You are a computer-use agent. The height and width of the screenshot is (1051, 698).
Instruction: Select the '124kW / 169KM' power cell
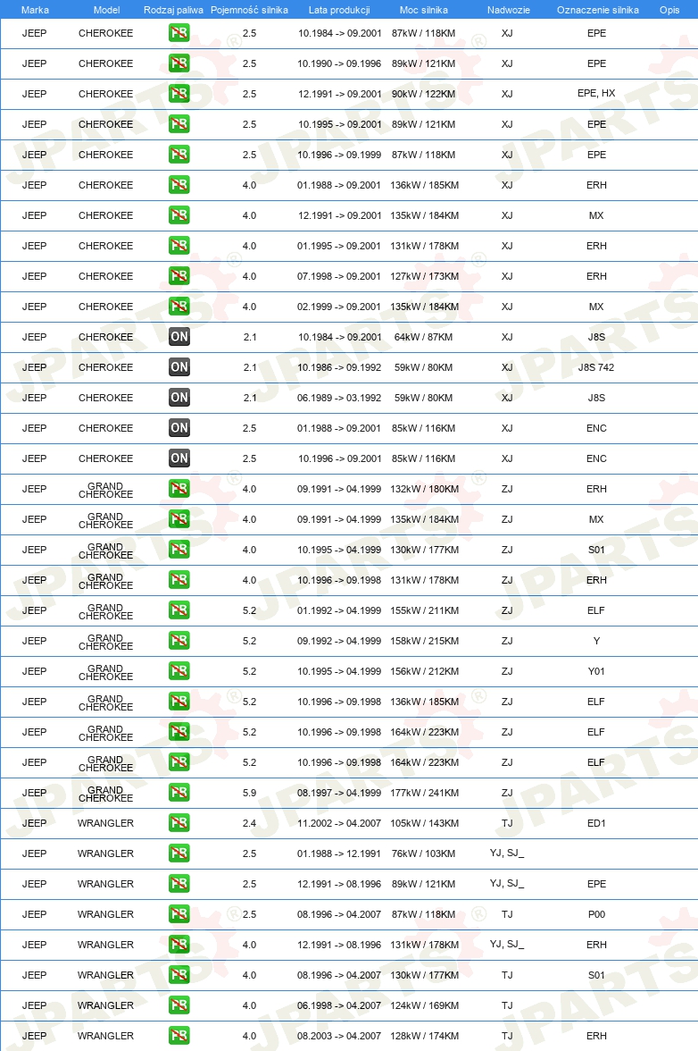click(424, 1005)
